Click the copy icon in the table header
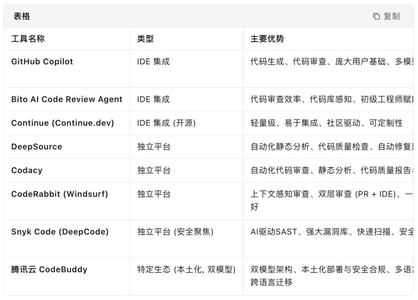 (376, 16)
